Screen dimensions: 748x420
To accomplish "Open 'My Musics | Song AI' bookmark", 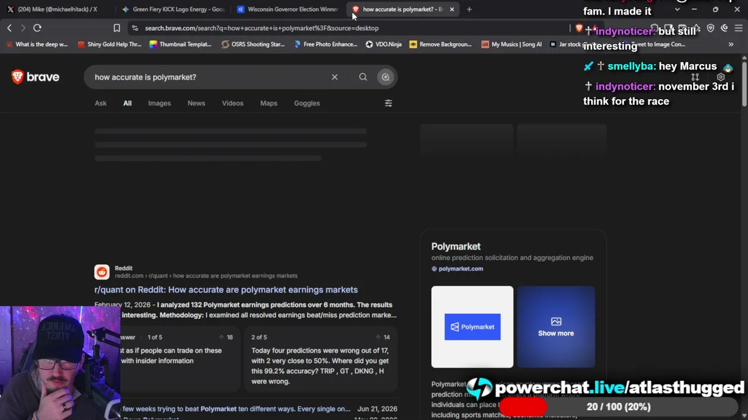I will (512, 44).
